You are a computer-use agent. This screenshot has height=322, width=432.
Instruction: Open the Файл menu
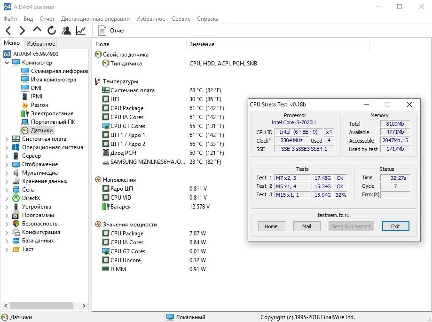click(x=10, y=19)
